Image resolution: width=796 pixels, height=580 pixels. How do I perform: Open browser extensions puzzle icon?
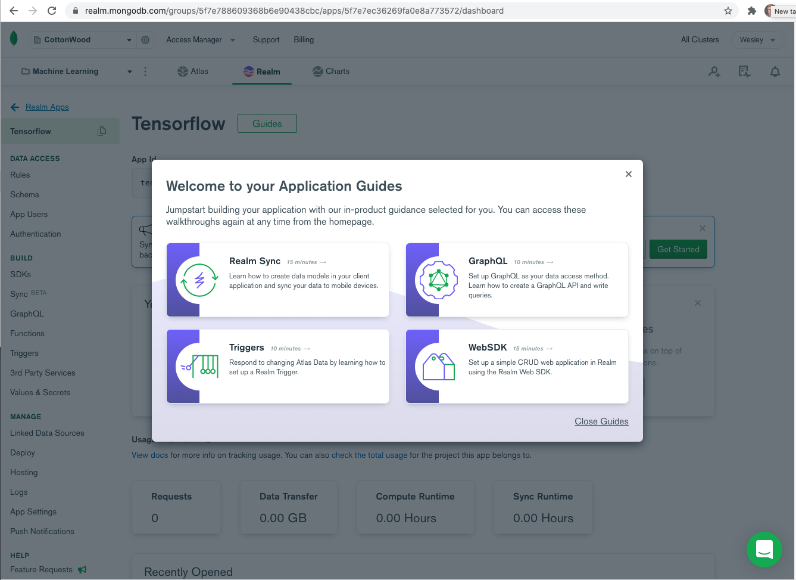tap(752, 11)
